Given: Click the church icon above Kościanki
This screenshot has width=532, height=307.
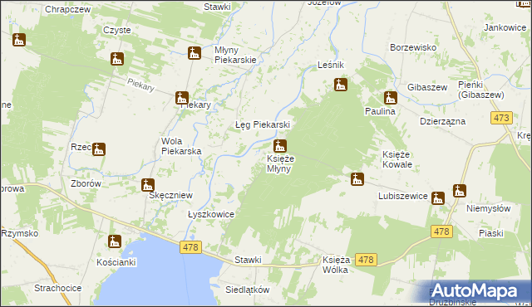Looking at the screenshot, I should click(x=115, y=241).
